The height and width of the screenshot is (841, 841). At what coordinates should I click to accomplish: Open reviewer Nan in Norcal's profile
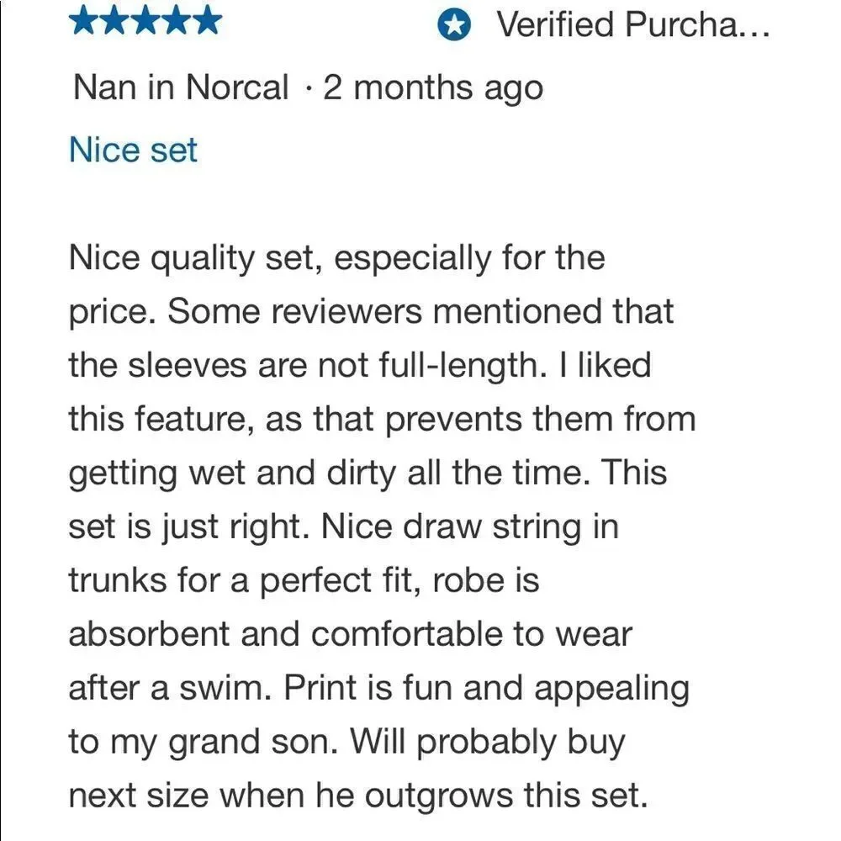click(181, 87)
